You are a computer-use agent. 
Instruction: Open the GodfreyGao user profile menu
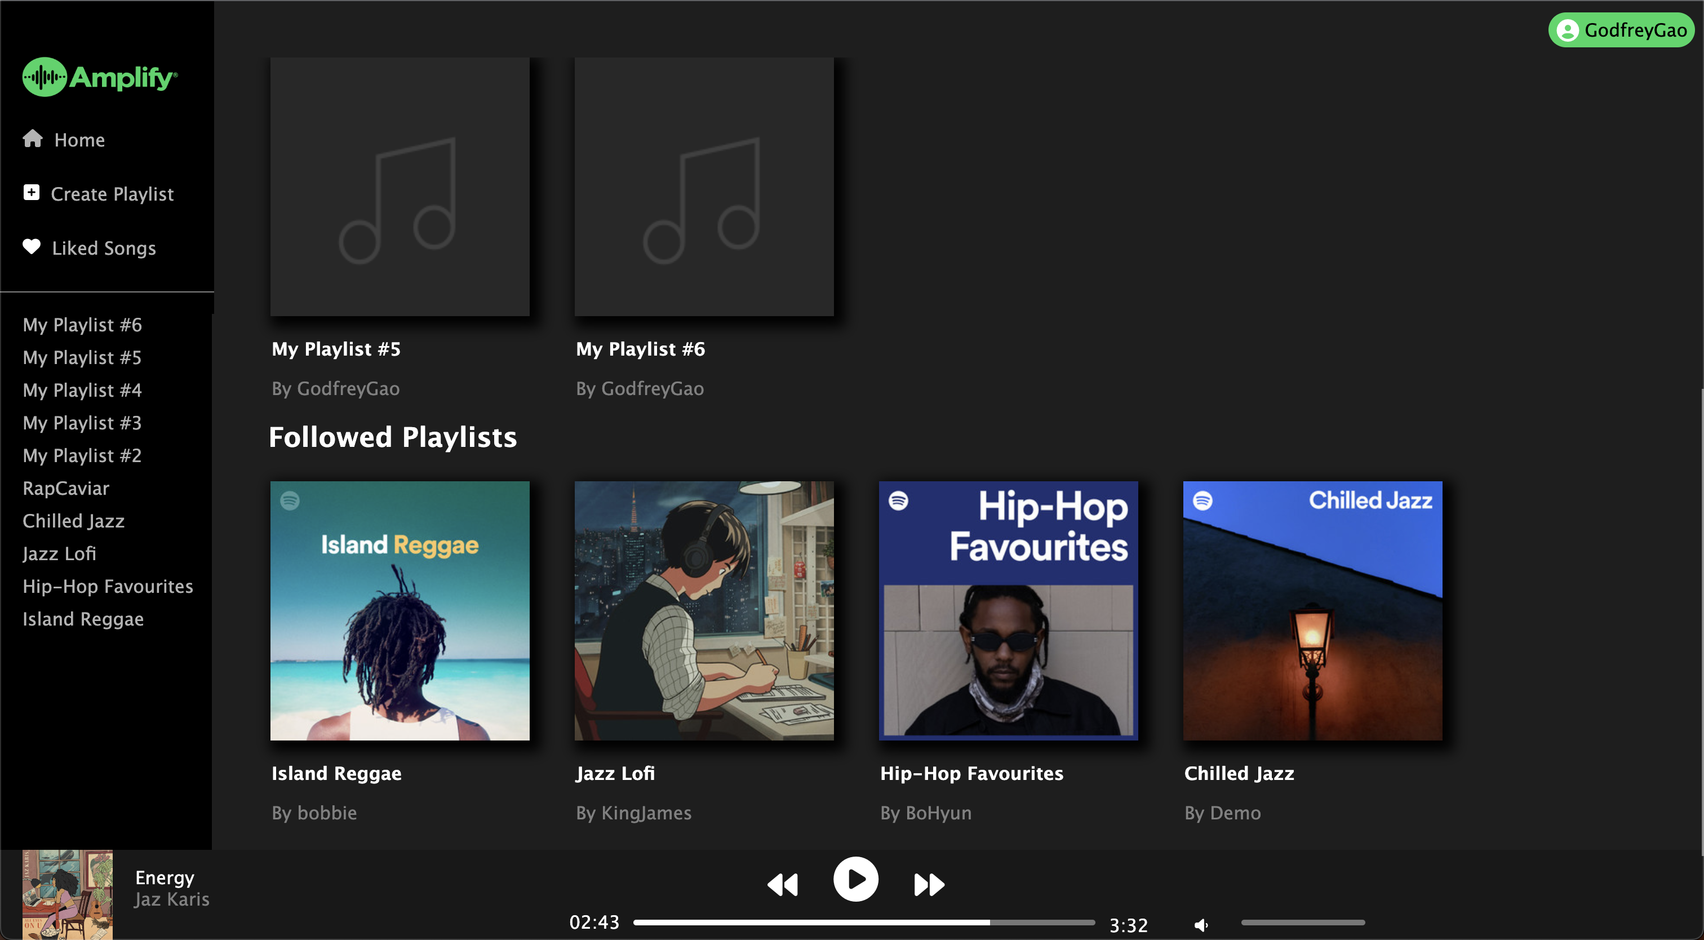1621,30
